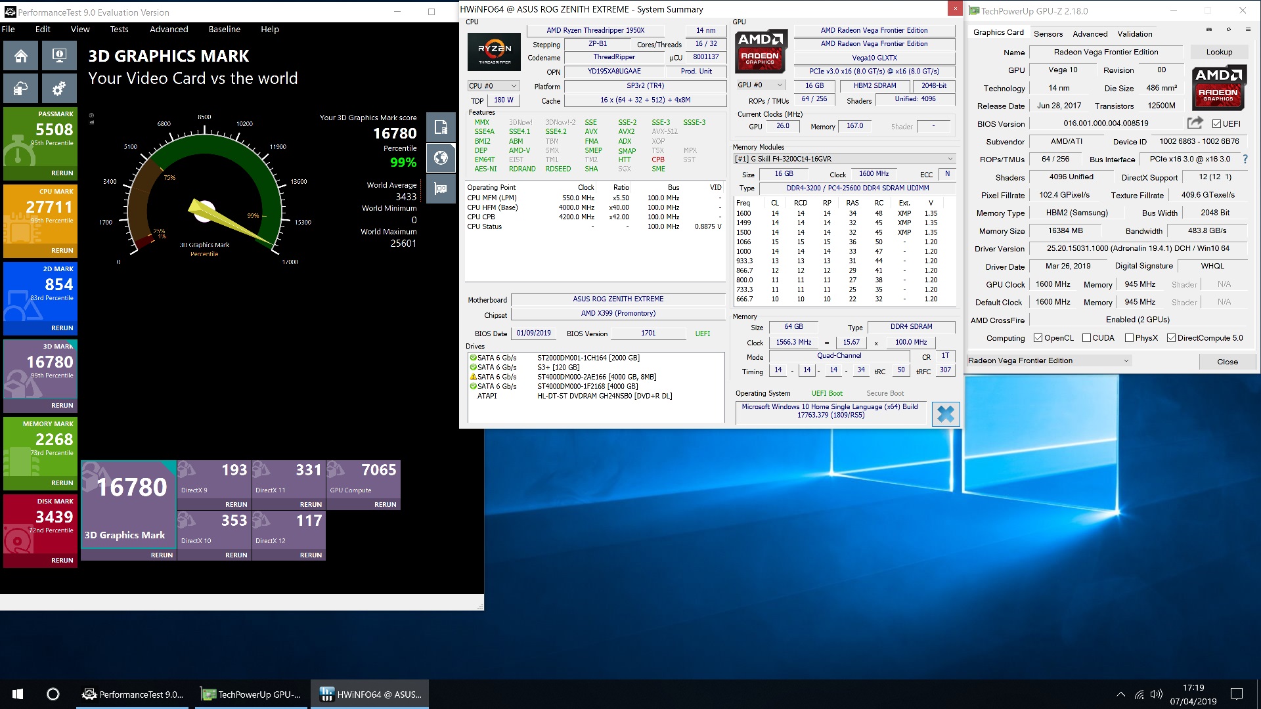Open the CPU #0 selector dropdown
Image resolution: width=1261 pixels, height=709 pixels.
click(493, 86)
